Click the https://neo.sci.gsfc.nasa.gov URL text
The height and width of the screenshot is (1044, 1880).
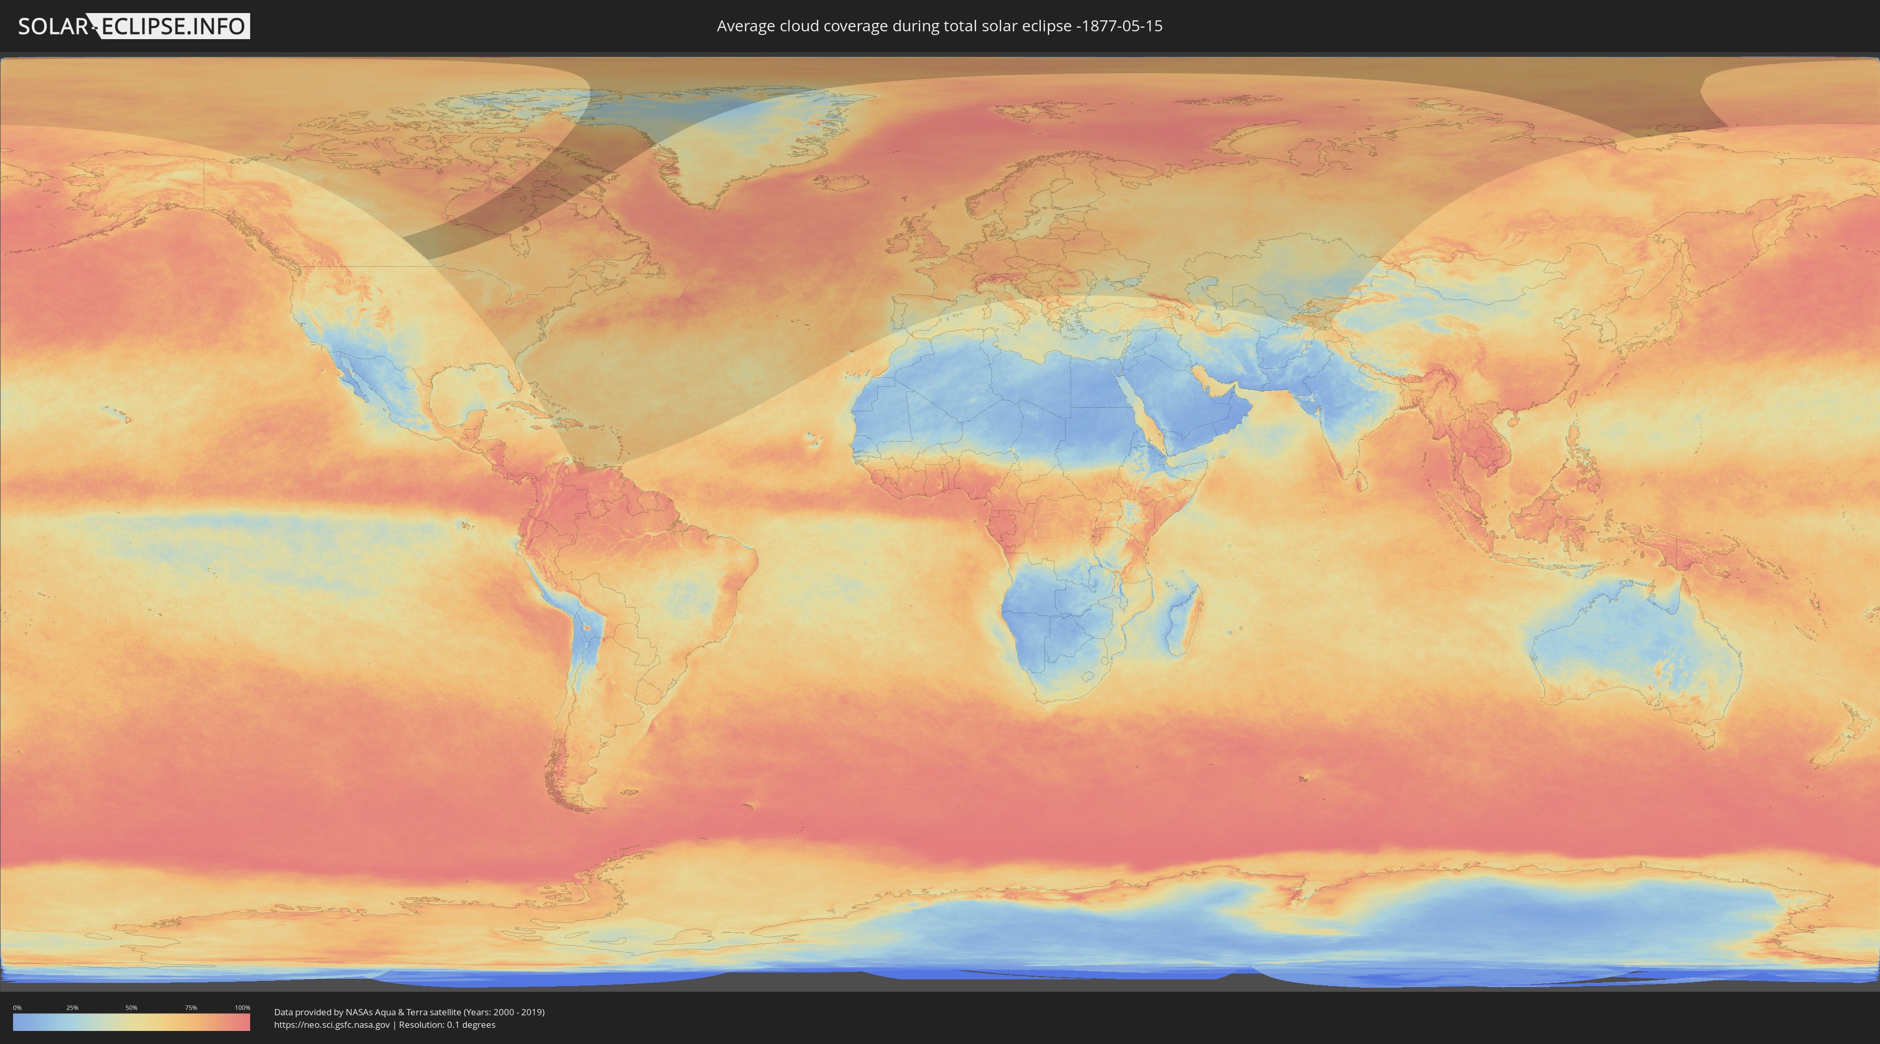[332, 1025]
